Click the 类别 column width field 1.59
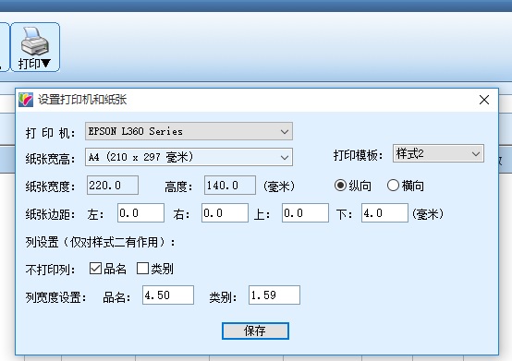Viewport: 512px width, 361px height. point(274,295)
